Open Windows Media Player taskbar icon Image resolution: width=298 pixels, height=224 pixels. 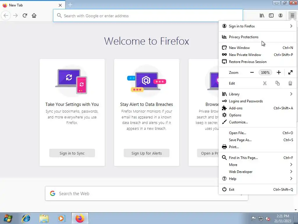point(62,218)
